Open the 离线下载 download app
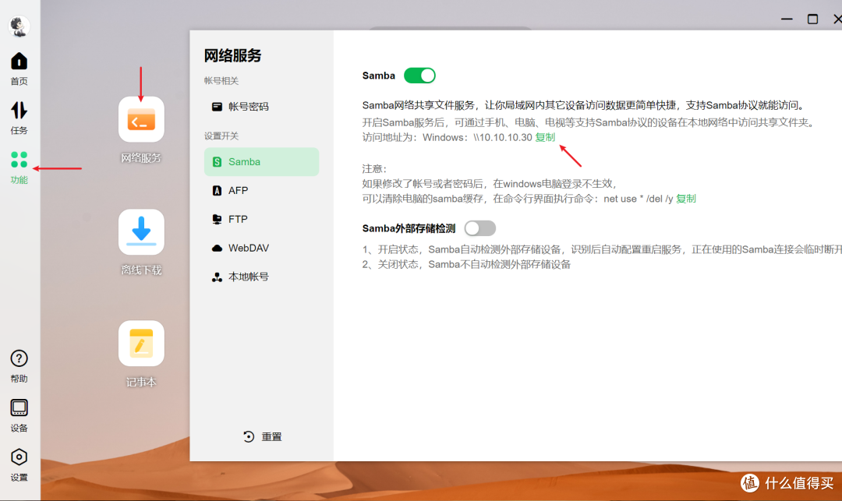Screen dimensions: 842x501 (141, 231)
